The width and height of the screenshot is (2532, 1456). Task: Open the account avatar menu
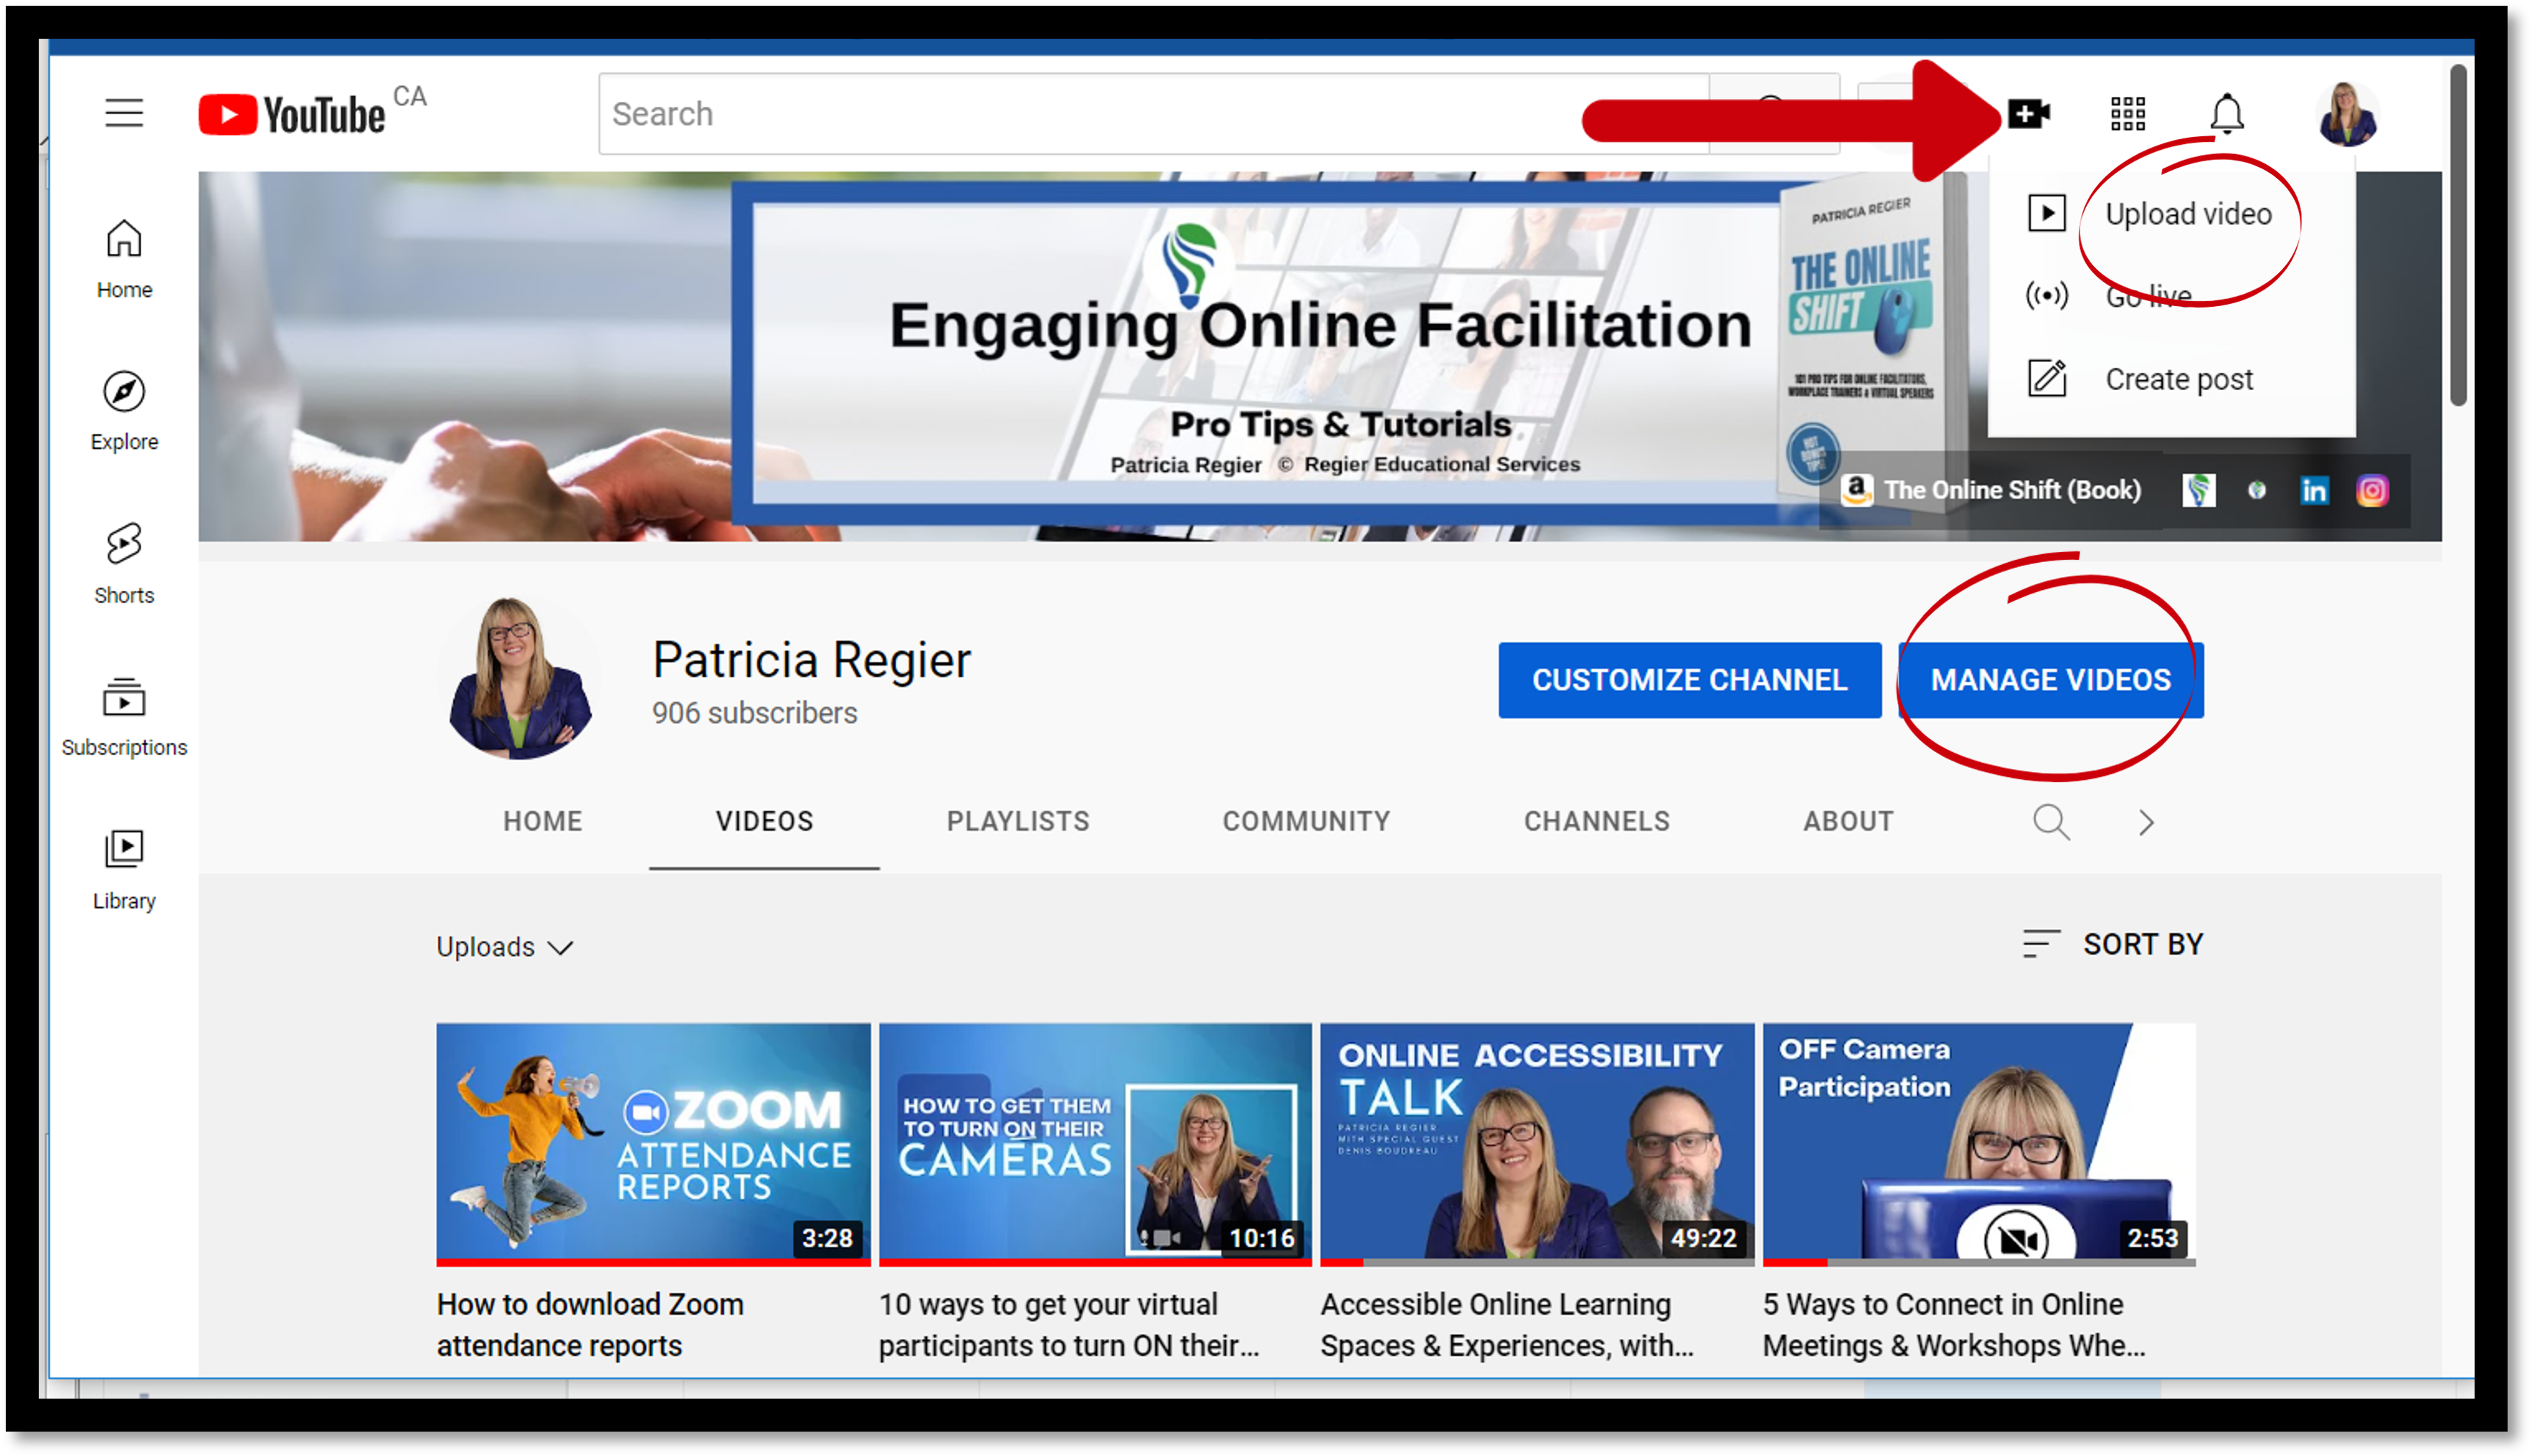[x=2347, y=114]
